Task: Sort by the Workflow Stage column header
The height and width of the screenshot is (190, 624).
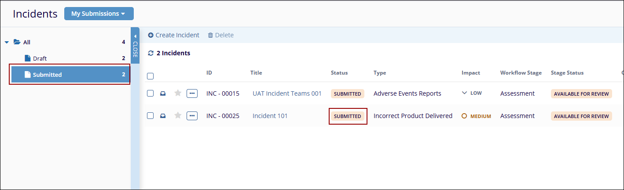Action: (521, 73)
